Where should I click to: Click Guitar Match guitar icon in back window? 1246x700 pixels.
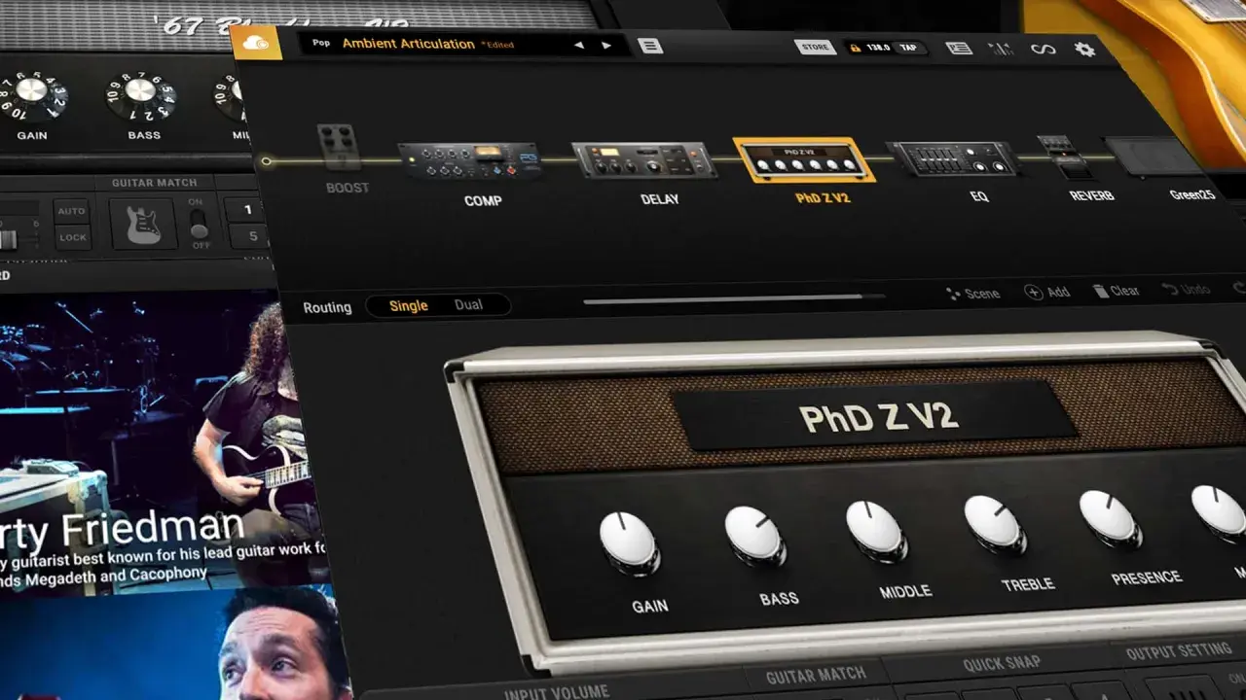143,225
